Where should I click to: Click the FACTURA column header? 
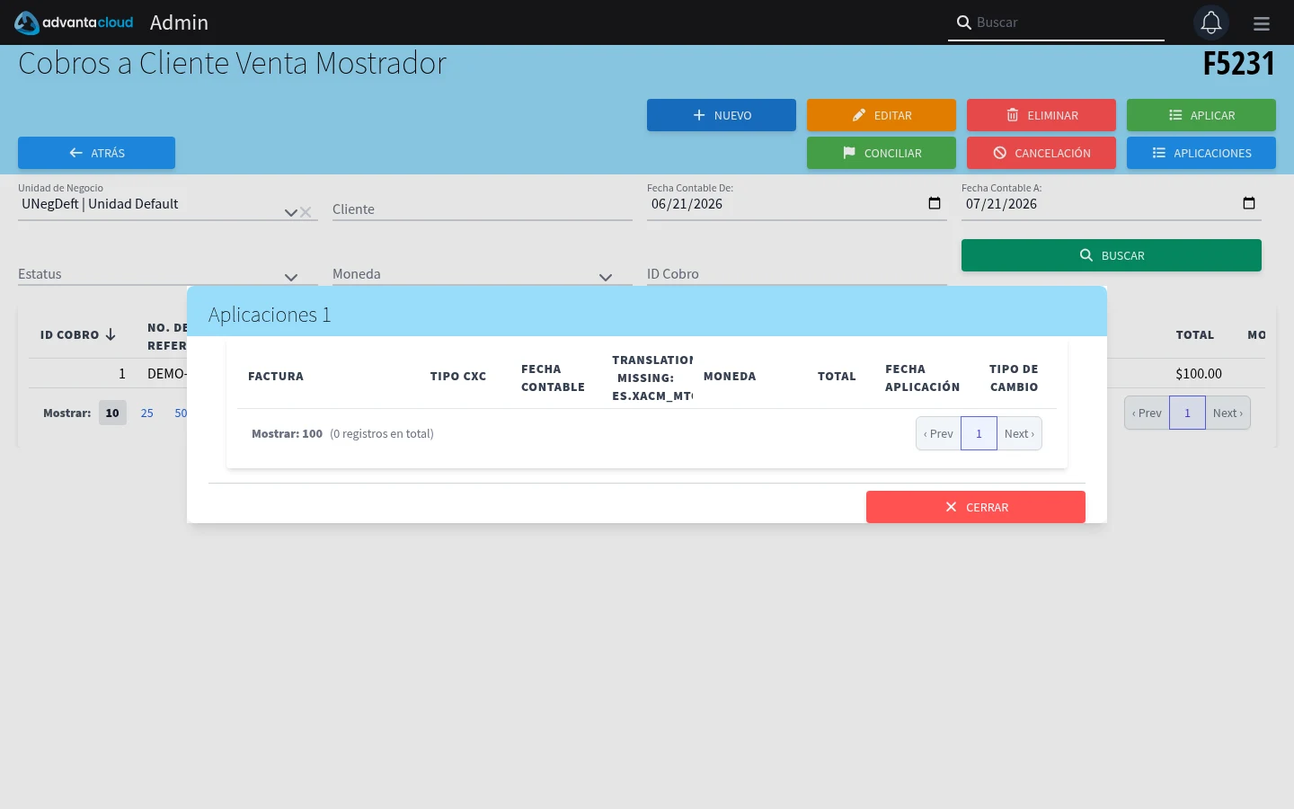click(276, 376)
